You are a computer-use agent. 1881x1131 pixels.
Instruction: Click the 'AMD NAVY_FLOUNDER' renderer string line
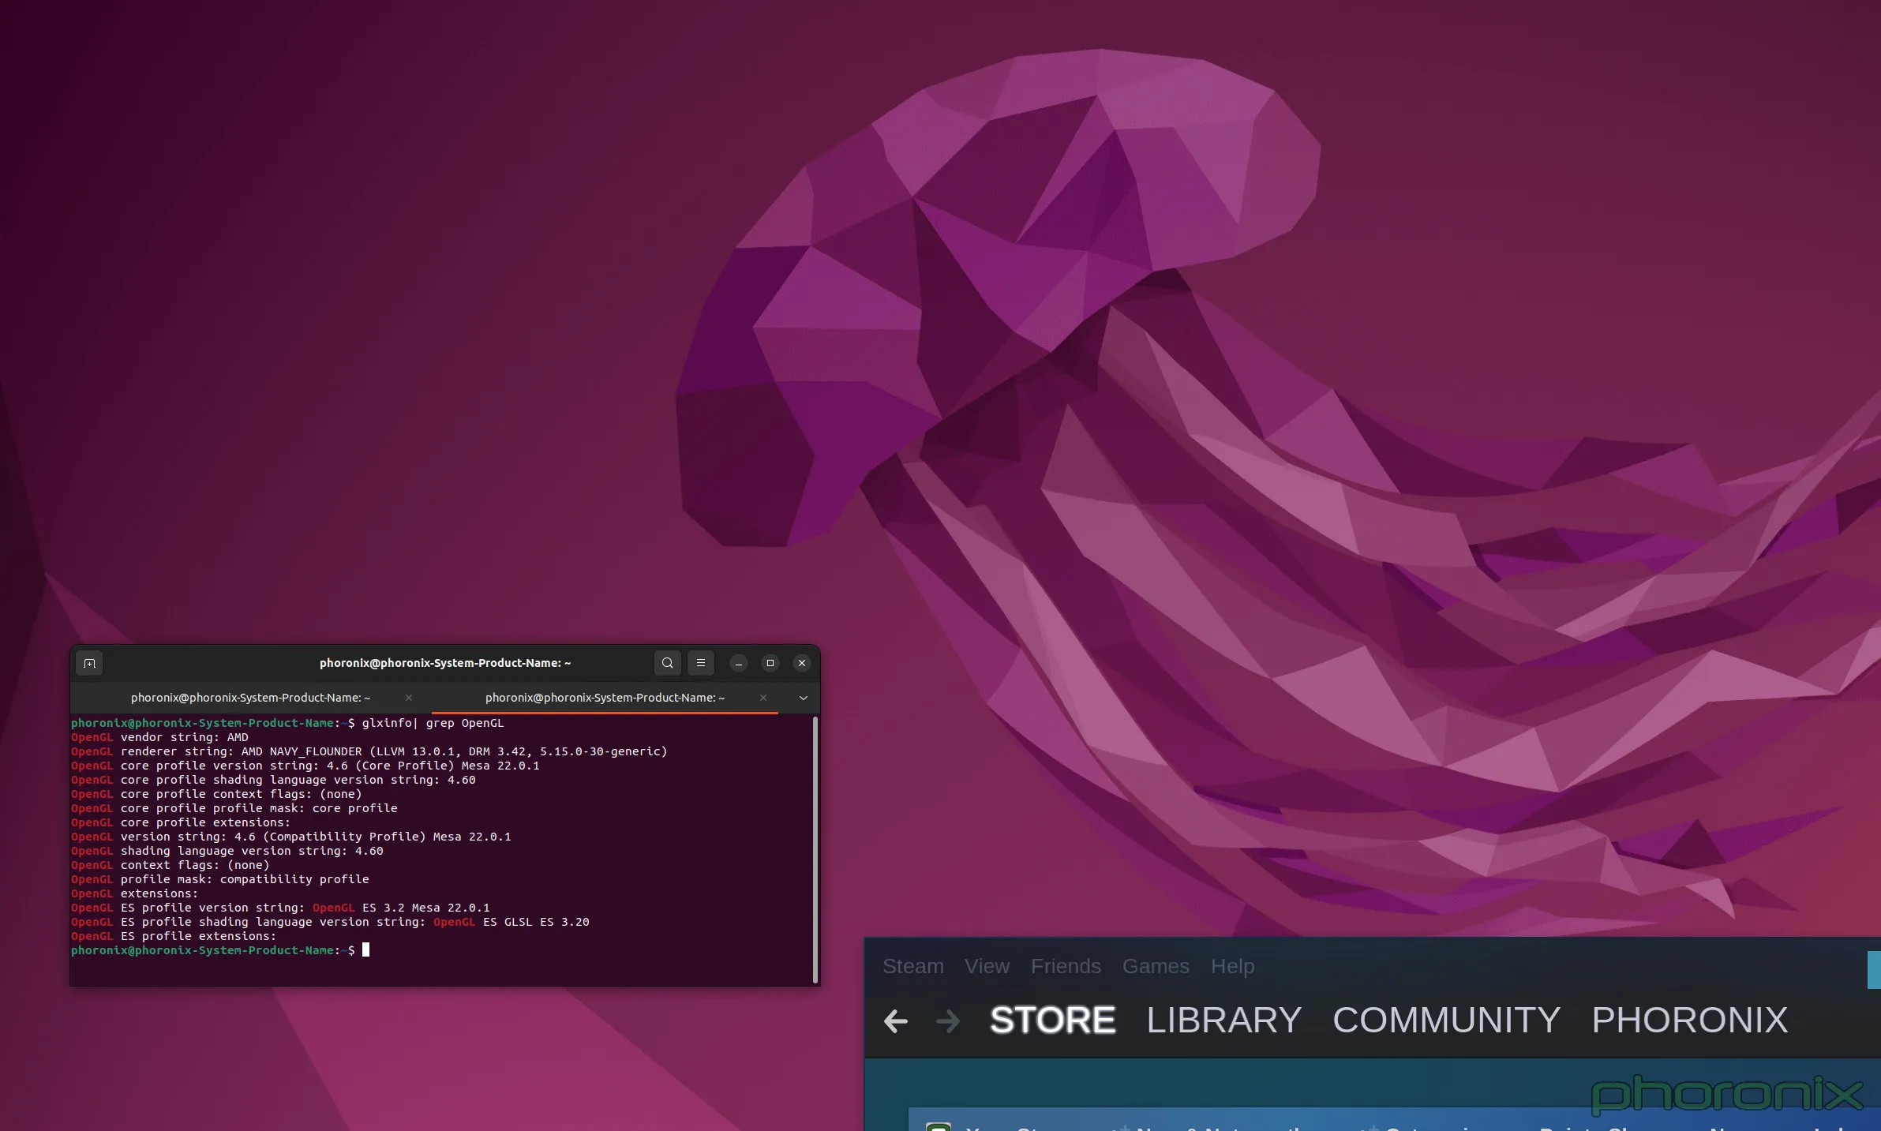[x=369, y=751]
